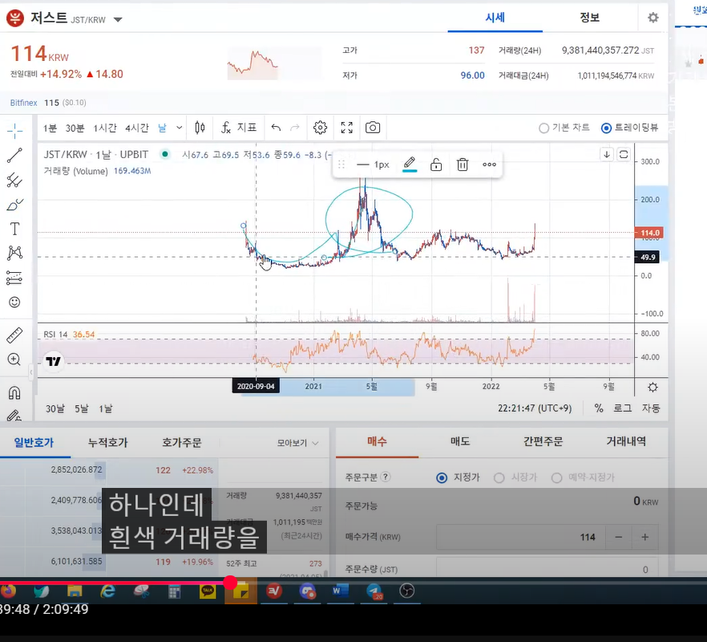The height and width of the screenshot is (642, 707).
Task: Set chart interval to 1시간
Action: click(104, 128)
